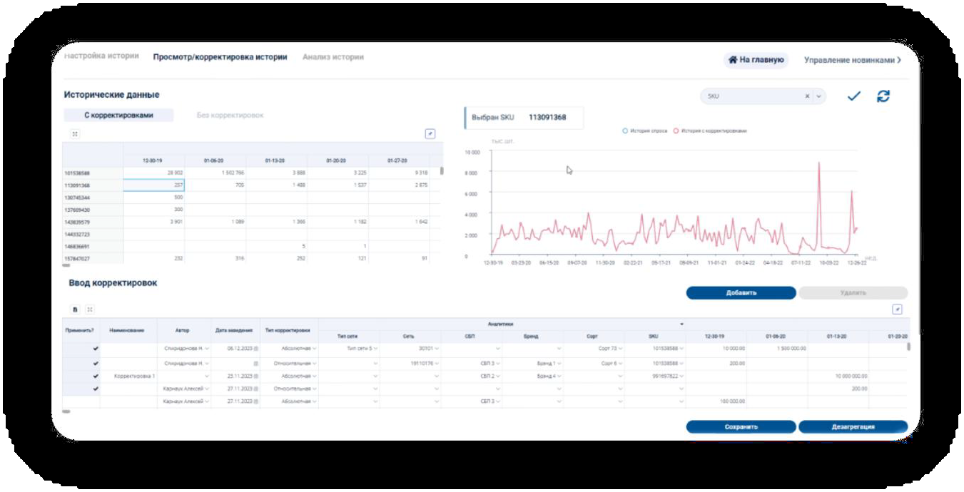
Task: Select the Без корректировок tab
Action: [230, 115]
